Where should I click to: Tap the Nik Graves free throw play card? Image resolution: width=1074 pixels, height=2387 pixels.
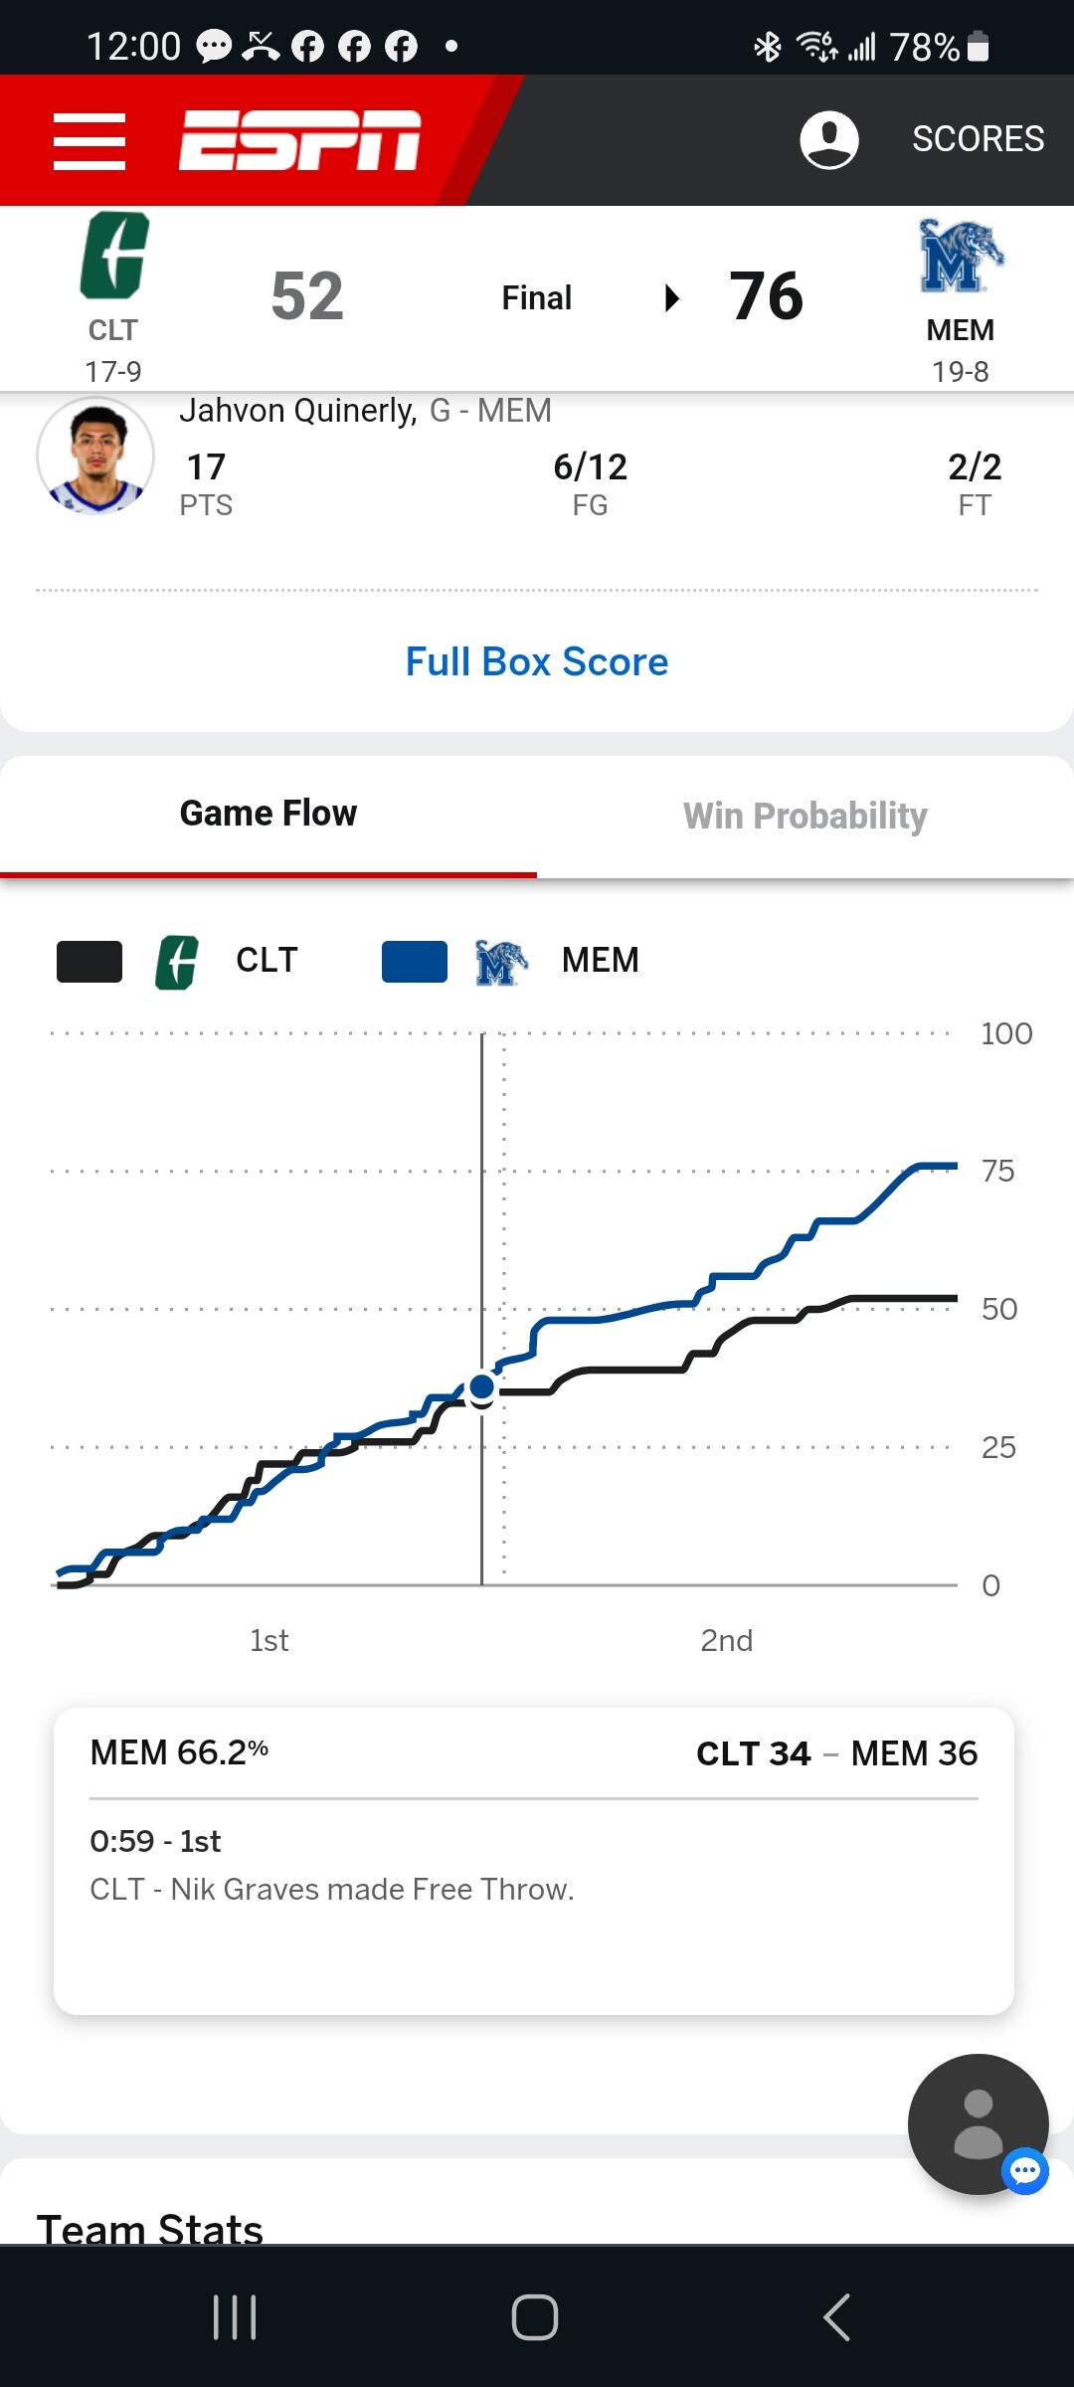click(534, 1860)
